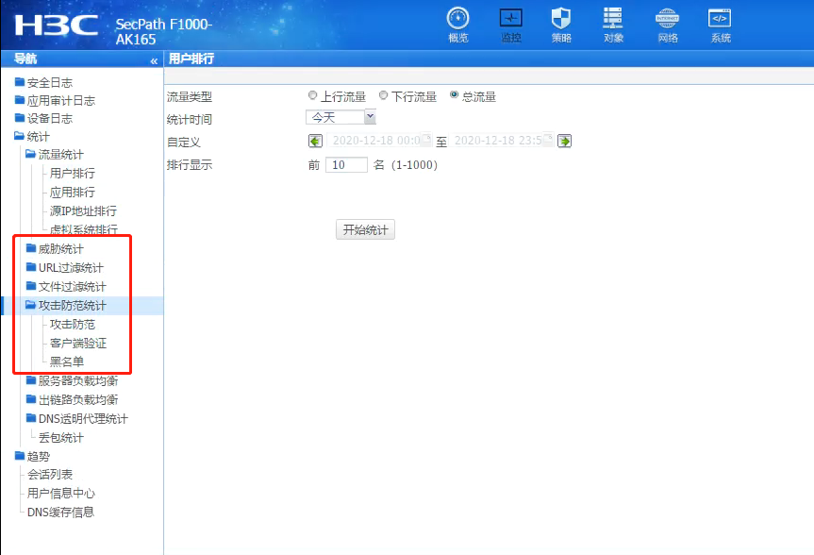Image resolution: width=814 pixels, height=555 pixels.
Task: Click previous date green left arrow
Action: pyautogui.click(x=316, y=141)
